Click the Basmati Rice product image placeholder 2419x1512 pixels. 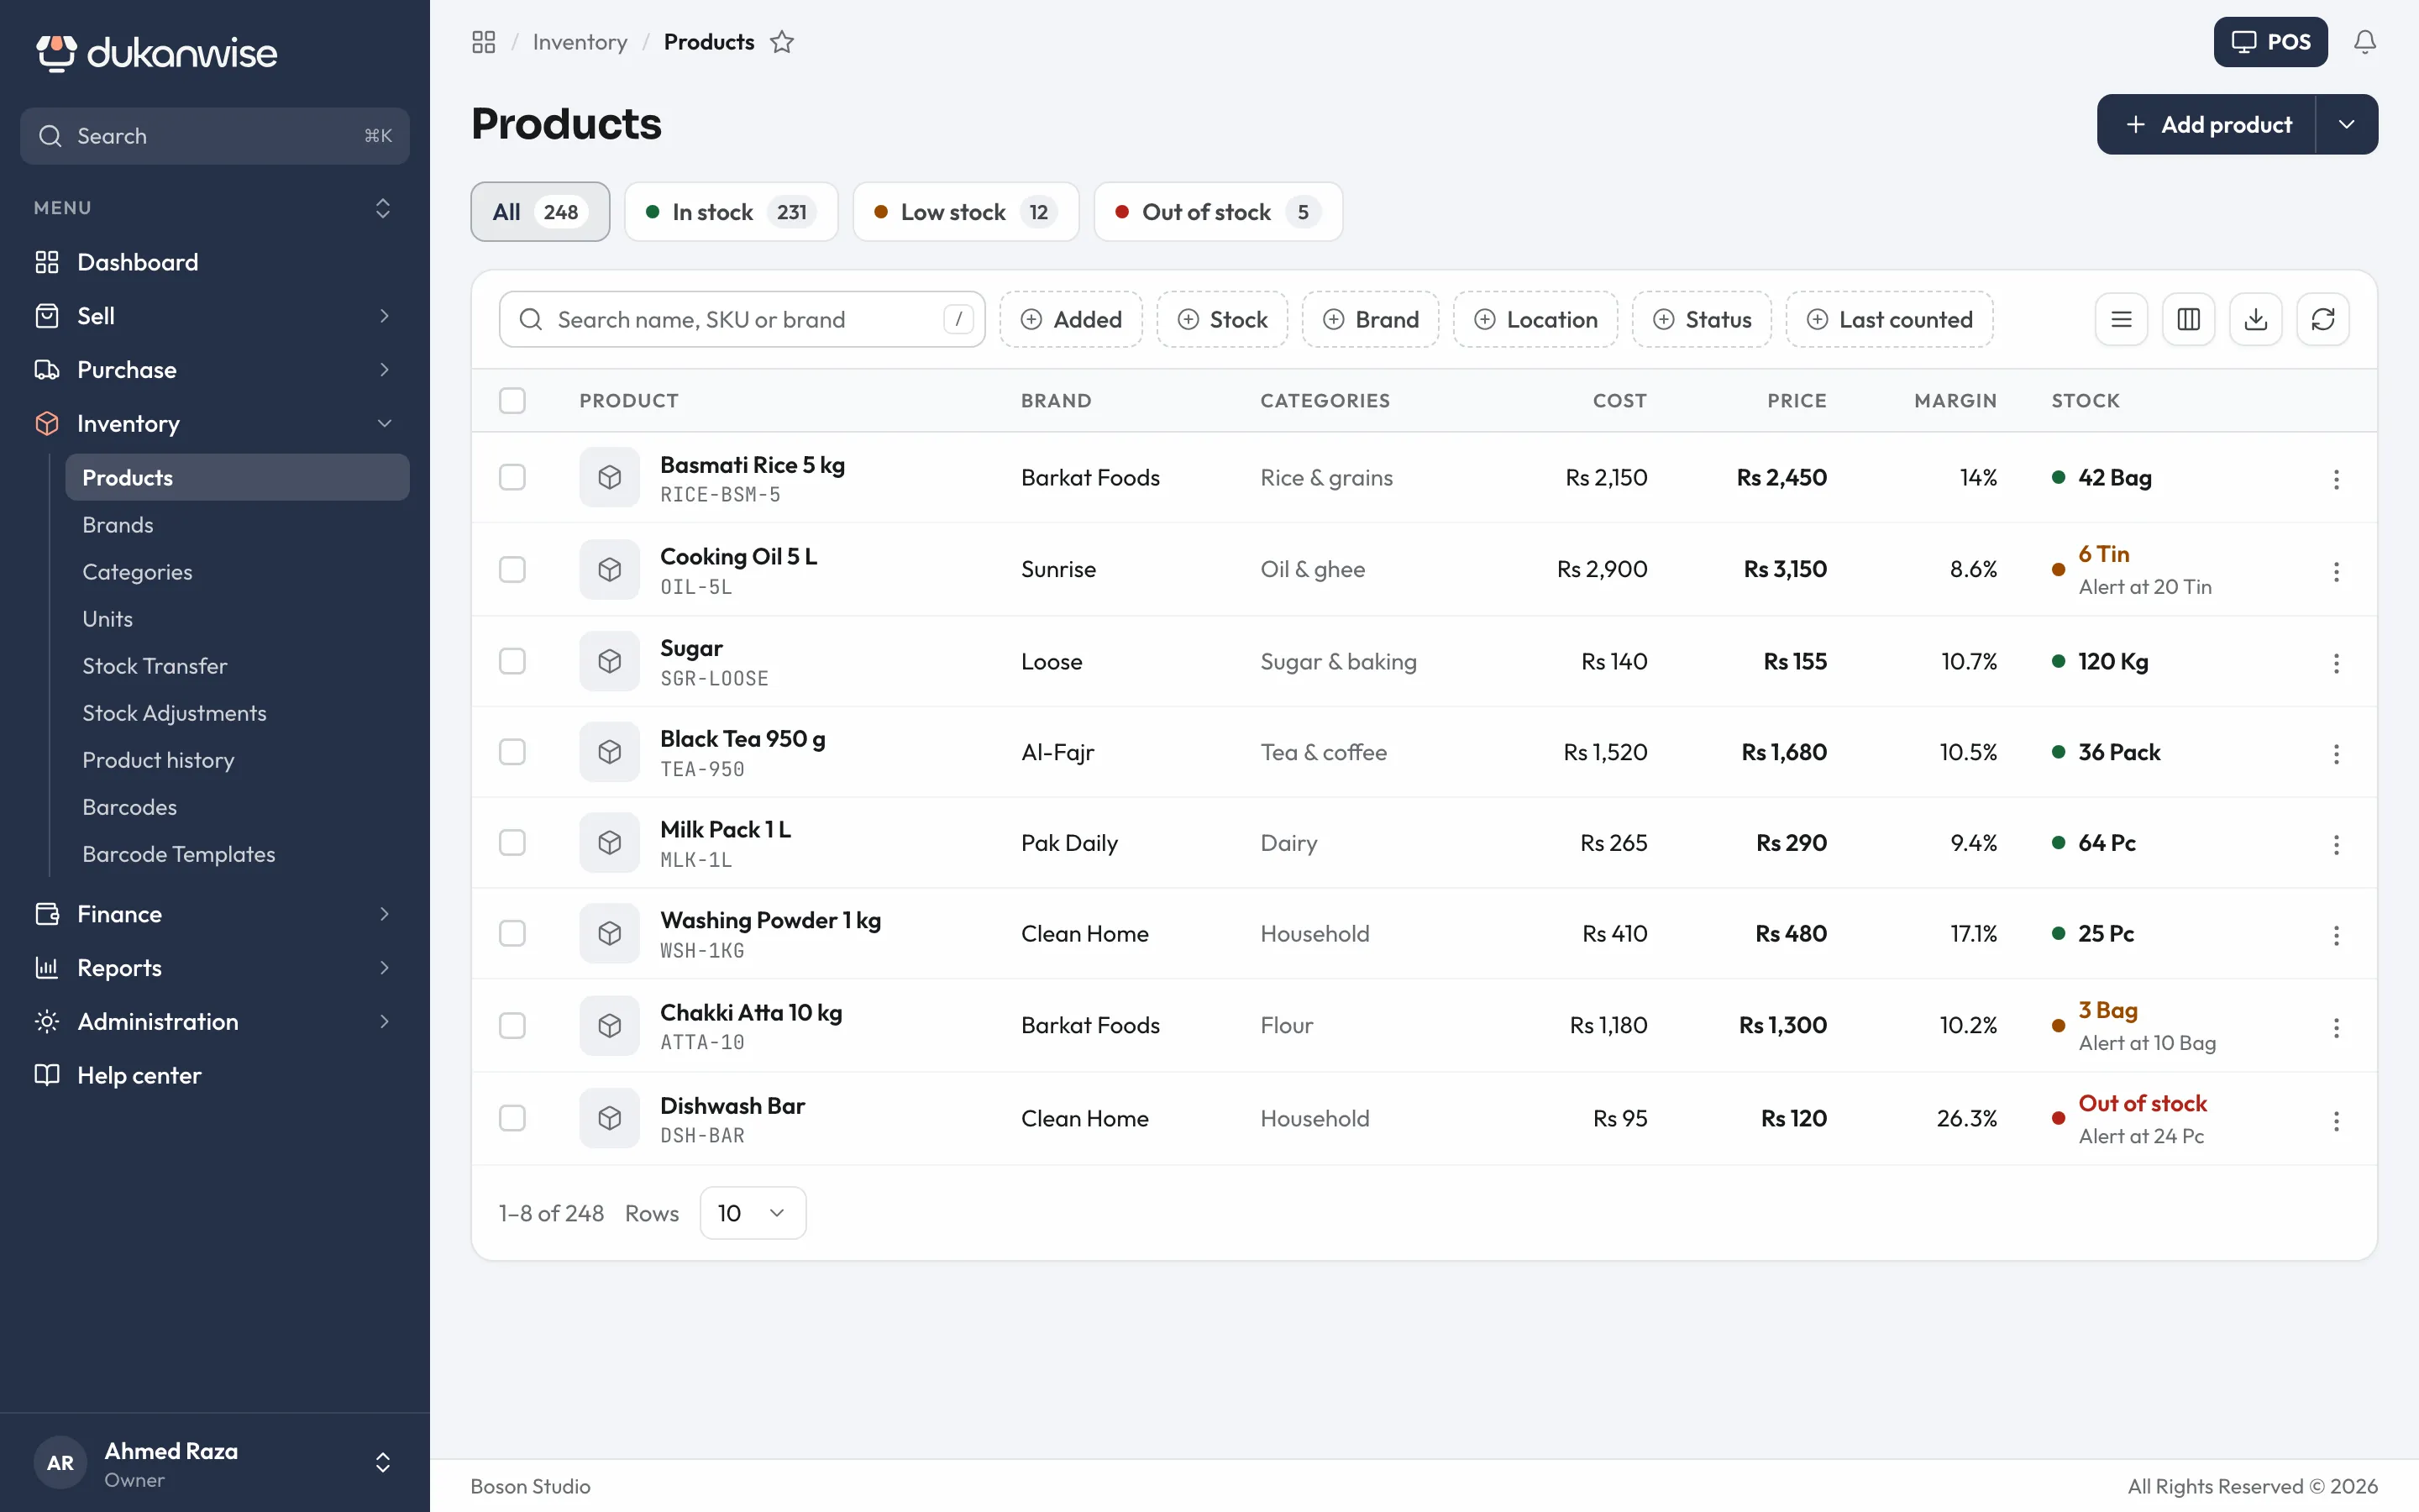click(610, 477)
